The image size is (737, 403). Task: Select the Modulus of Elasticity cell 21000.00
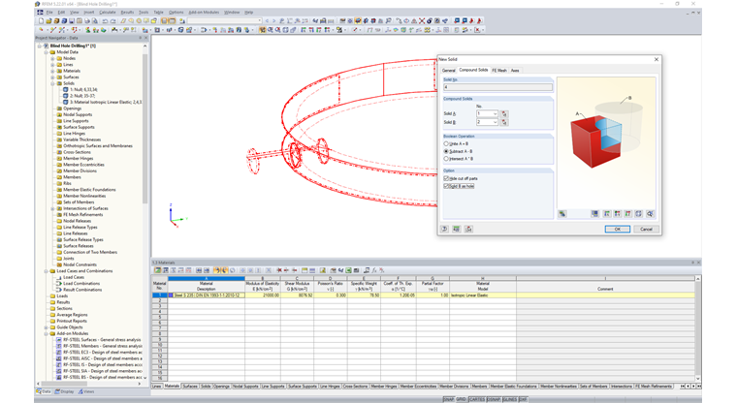(x=263, y=295)
